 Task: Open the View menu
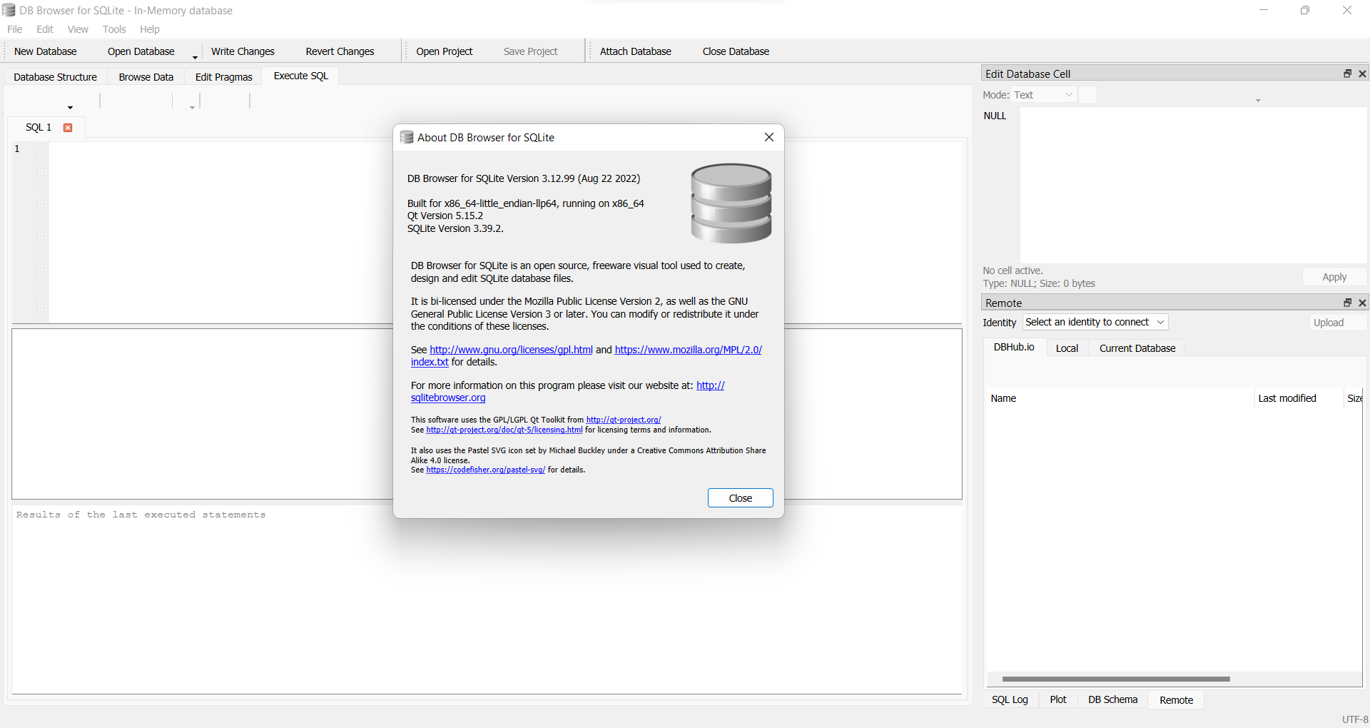(x=78, y=29)
